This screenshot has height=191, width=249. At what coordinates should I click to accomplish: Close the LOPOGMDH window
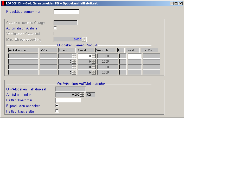click(x=181, y=3)
